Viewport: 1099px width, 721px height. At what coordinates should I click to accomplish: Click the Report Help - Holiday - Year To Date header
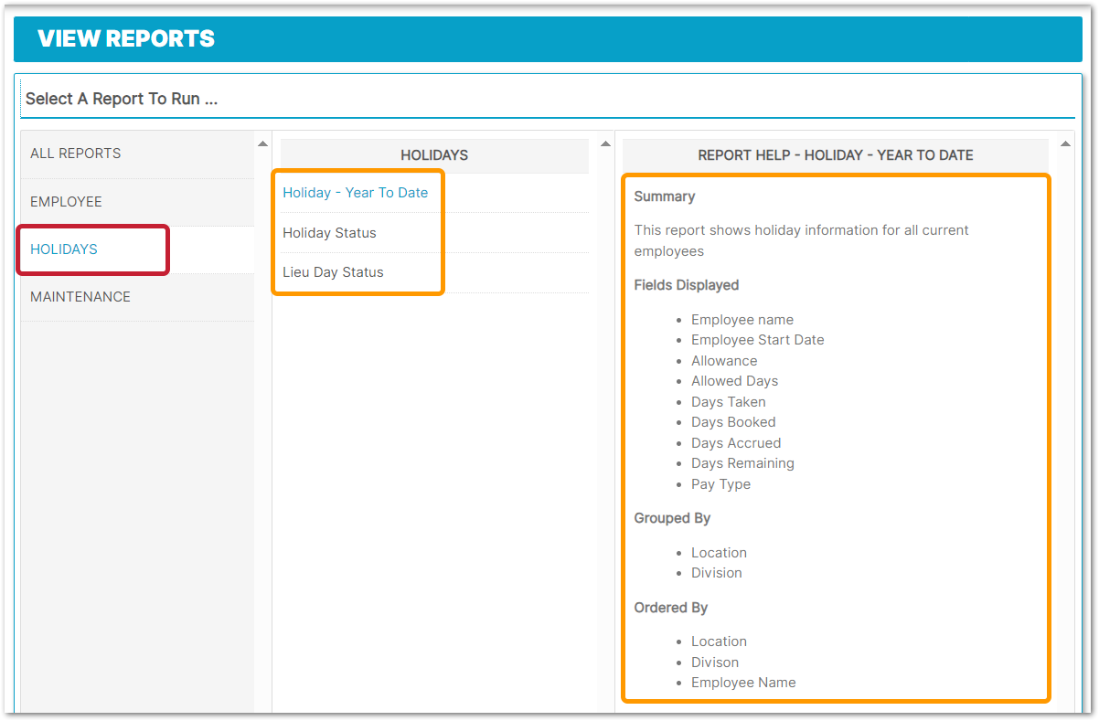click(835, 155)
